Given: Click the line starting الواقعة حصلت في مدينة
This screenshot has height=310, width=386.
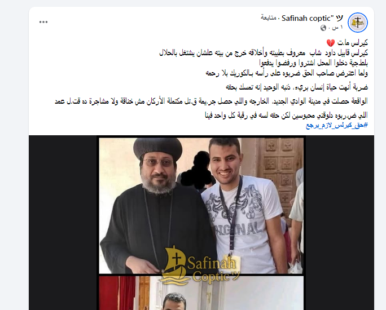Looking at the screenshot, I should [x=211, y=101].
